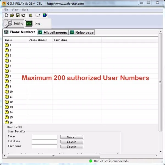Screen dimensions: 165x165
Task: Select the warning icon of row 12
Action: [7, 102]
